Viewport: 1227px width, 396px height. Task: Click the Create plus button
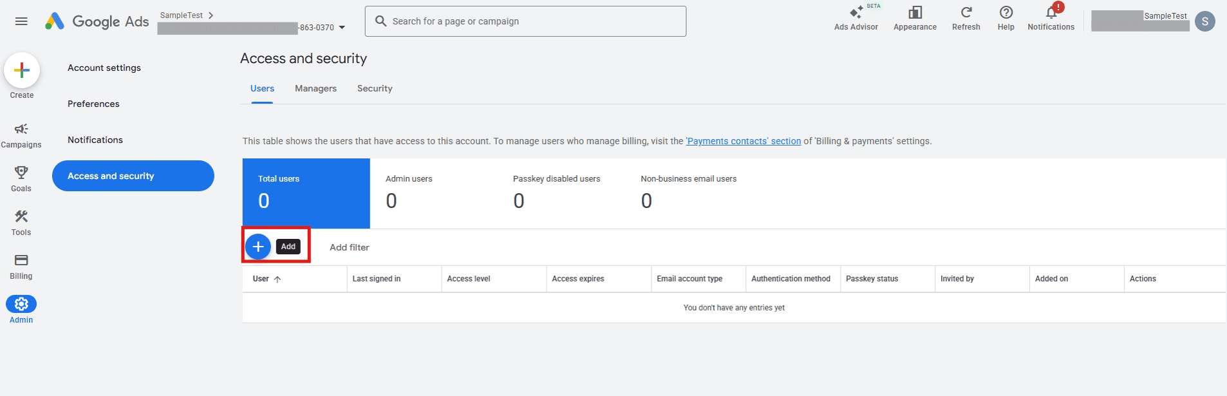pyautogui.click(x=22, y=70)
